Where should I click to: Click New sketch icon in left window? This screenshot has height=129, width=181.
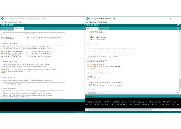[7, 25]
